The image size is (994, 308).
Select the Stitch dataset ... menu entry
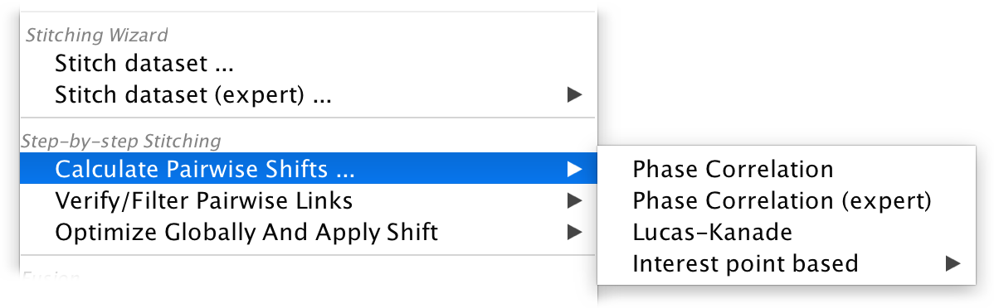click(x=308, y=64)
